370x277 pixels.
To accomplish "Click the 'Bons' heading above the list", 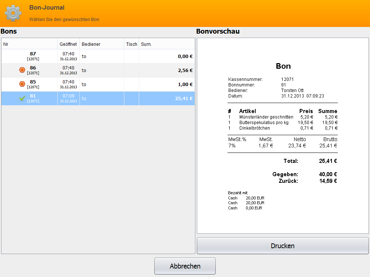I will click(x=9, y=31).
